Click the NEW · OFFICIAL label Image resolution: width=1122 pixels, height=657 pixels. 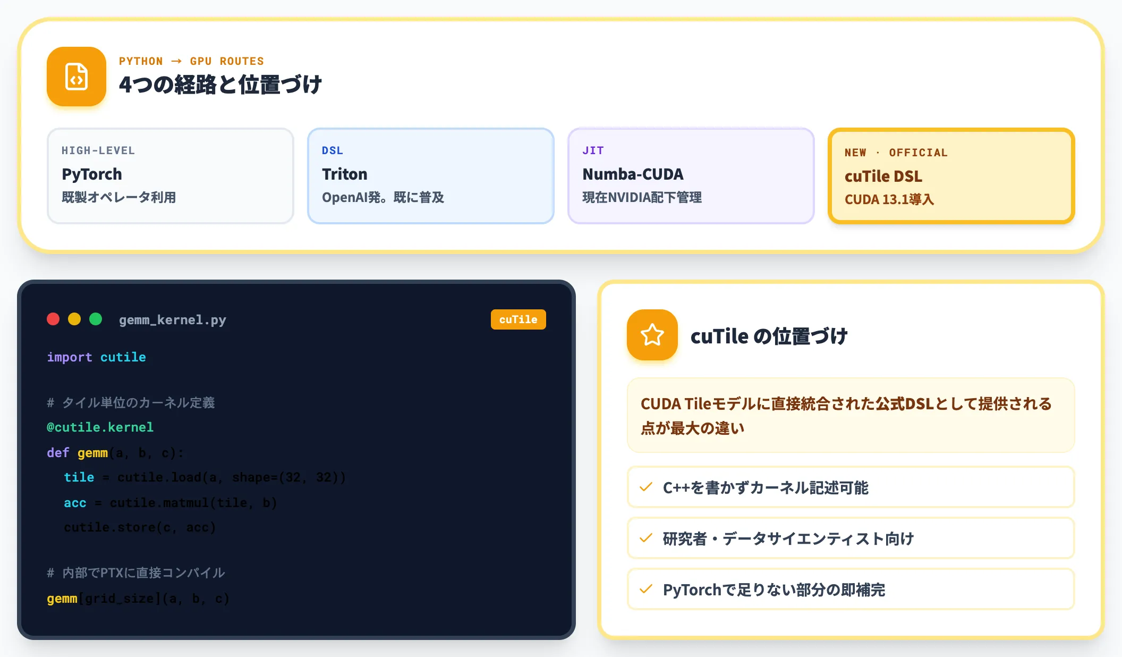[896, 153]
